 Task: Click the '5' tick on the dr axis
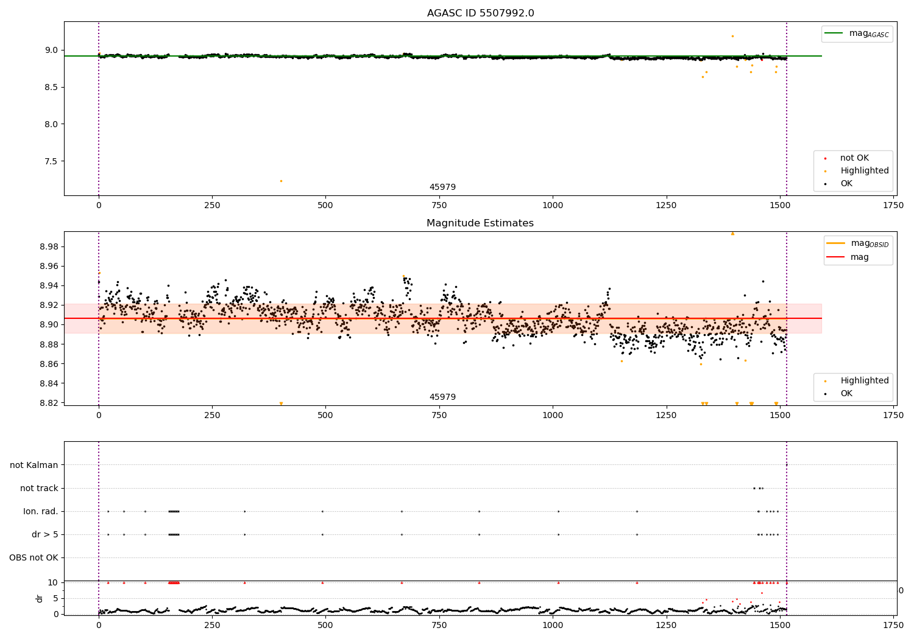55,598
